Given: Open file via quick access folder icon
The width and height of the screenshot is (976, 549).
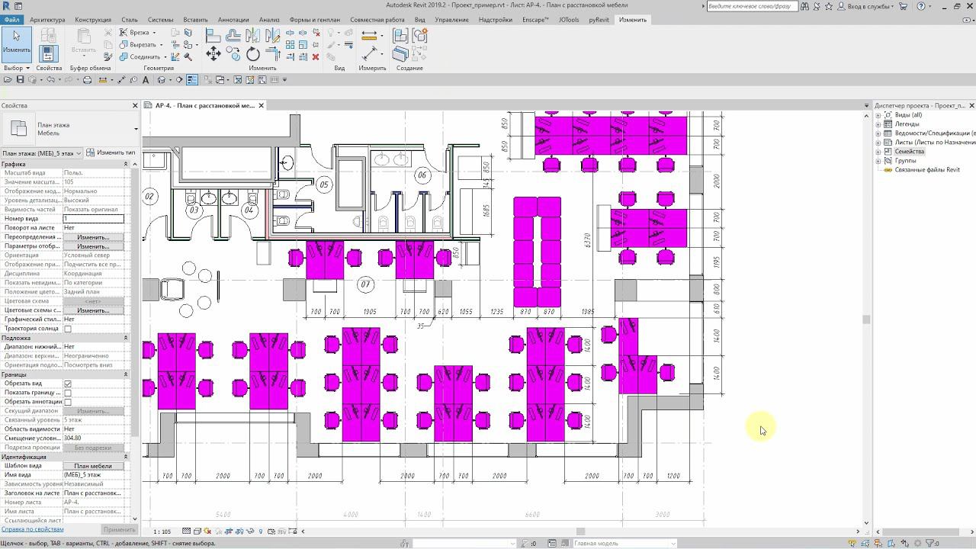Looking at the screenshot, I should [x=8, y=79].
